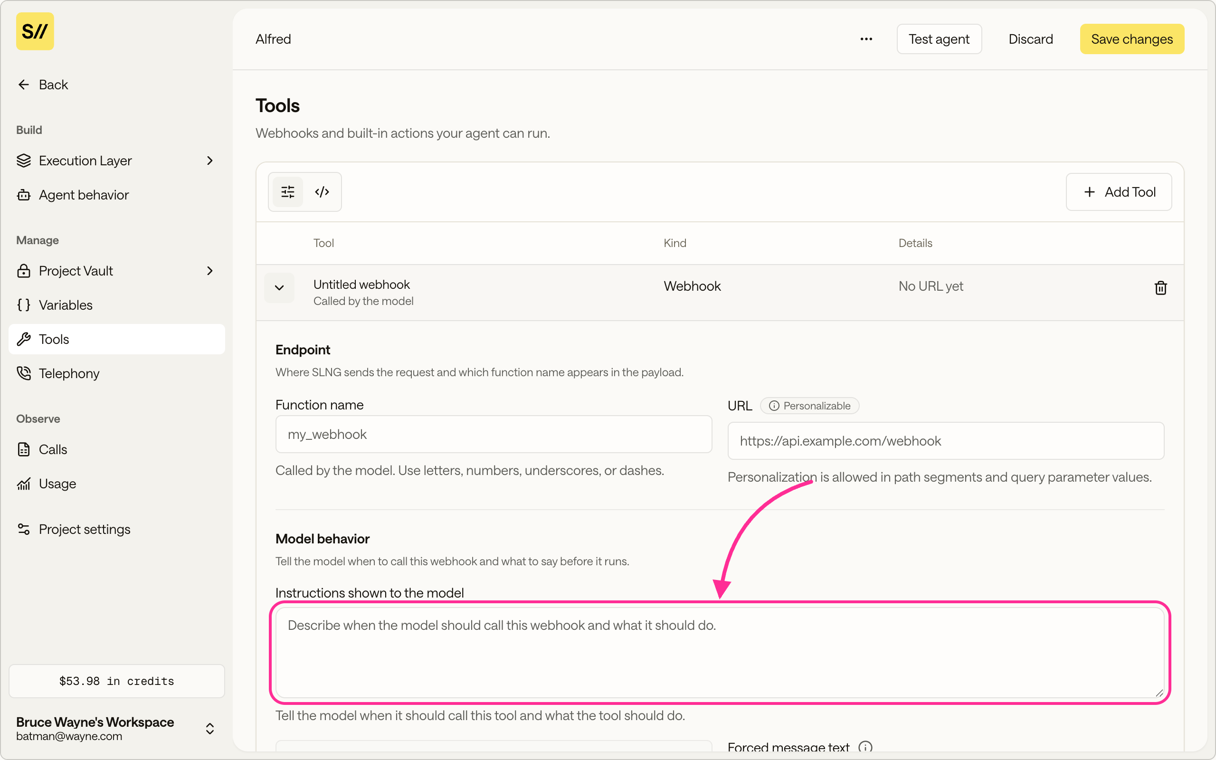1216x760 pixels.
Task: Click the Variables braces icon
Action: [24, 304]
